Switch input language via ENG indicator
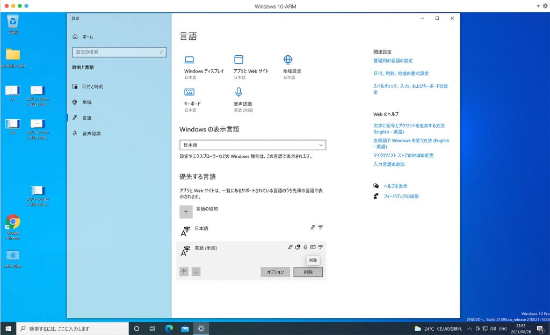 [503, 329]
